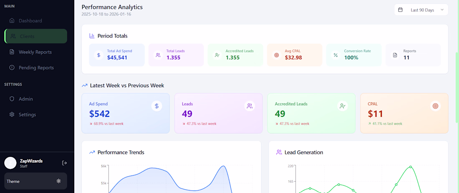
Task: Click the people icon on Leads card
Action: pyautogui.click(x=250, y=106)
